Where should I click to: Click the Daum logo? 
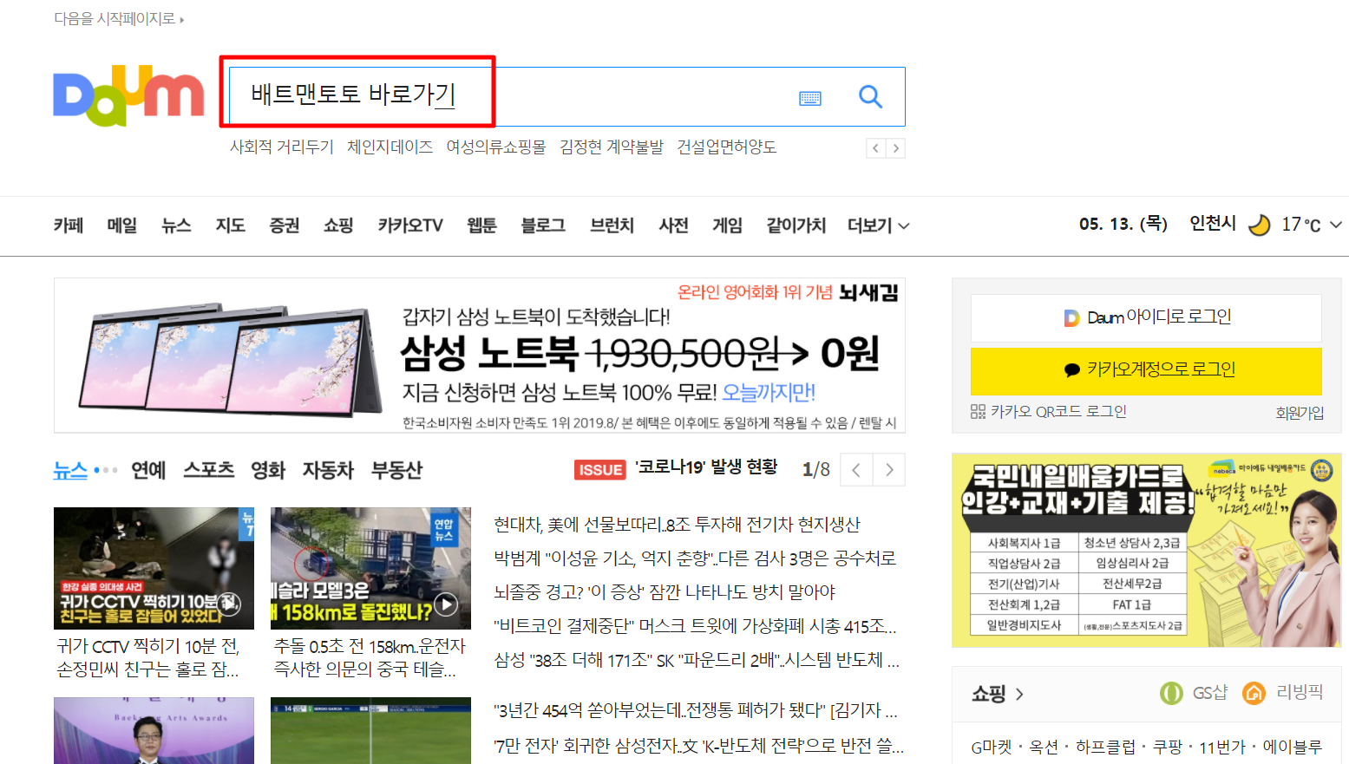(128, 95)
